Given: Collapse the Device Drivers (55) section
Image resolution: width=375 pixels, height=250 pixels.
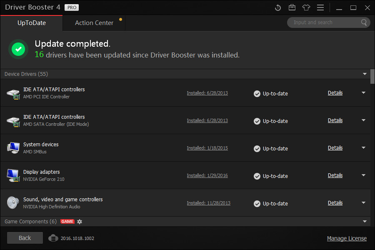Looking at the screenshot, I should (x=365, y=74).
